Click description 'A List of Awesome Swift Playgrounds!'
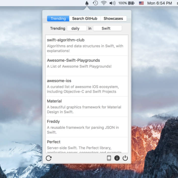 79,66
